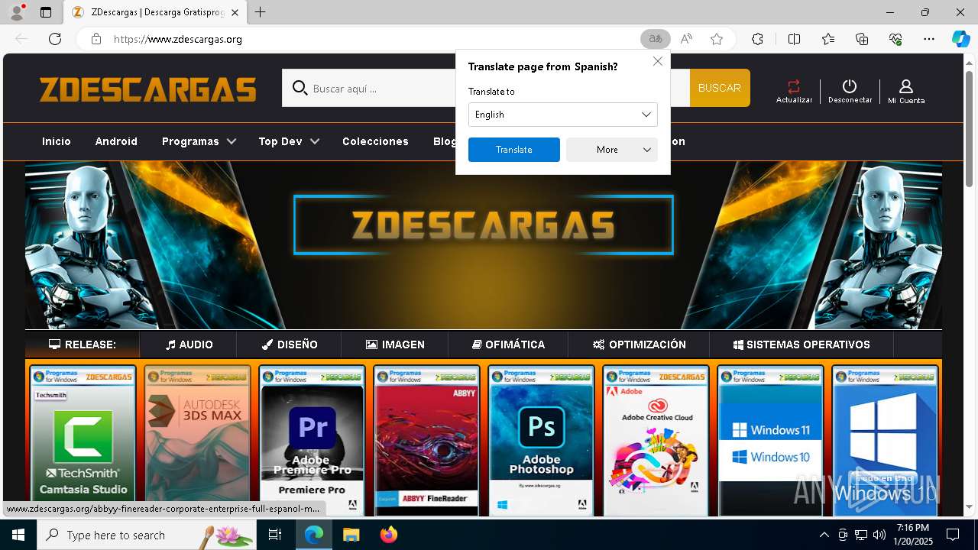Launch Firefox from taskbar

point(389,535)
